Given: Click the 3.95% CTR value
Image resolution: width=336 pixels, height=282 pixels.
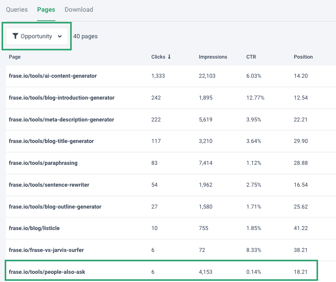Looking at the screenshot, I should 254,120.
